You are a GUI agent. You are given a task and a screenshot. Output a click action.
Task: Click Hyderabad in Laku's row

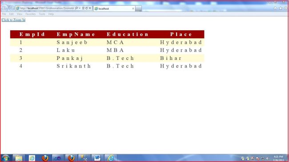tap(181, 50)
